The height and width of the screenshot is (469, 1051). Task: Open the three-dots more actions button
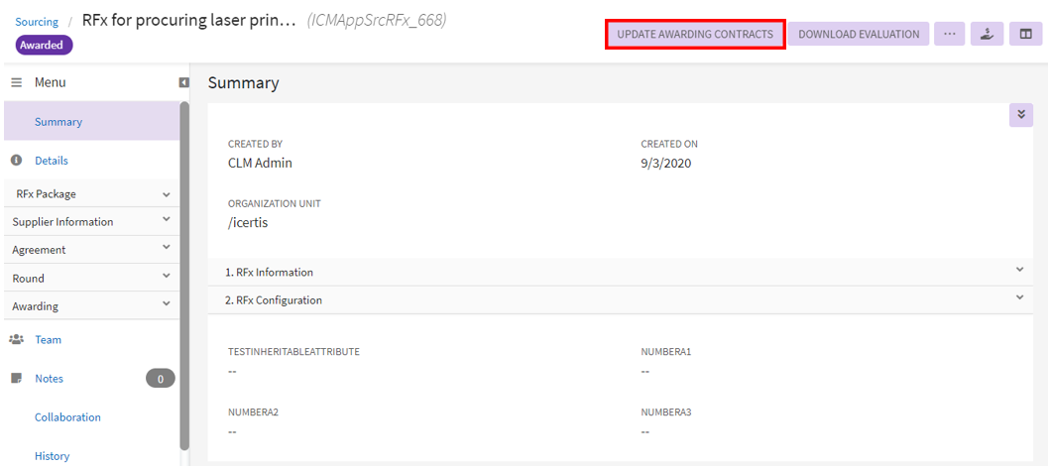949,35
